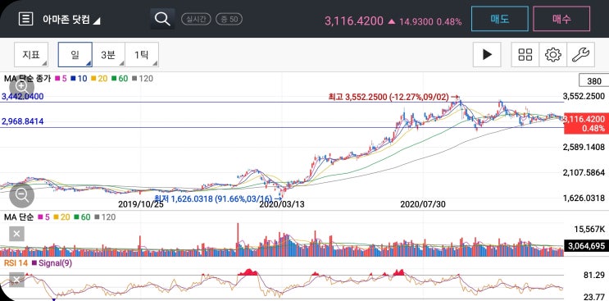Zoom in the chart with plus magnifier

pyautogui.click(x=22, y=87)
